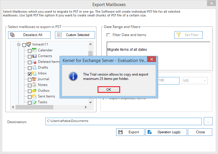Tick the Sent Items checkbox
The height and width of the screenshot is (154, 218).
(x=30, y=97)
